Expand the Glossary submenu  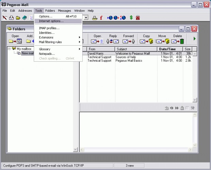tap(58, 49)
